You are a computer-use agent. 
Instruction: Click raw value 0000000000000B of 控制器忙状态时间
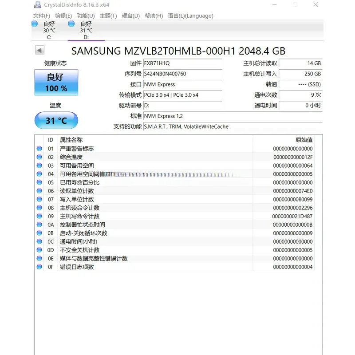(x=293, y=225)
